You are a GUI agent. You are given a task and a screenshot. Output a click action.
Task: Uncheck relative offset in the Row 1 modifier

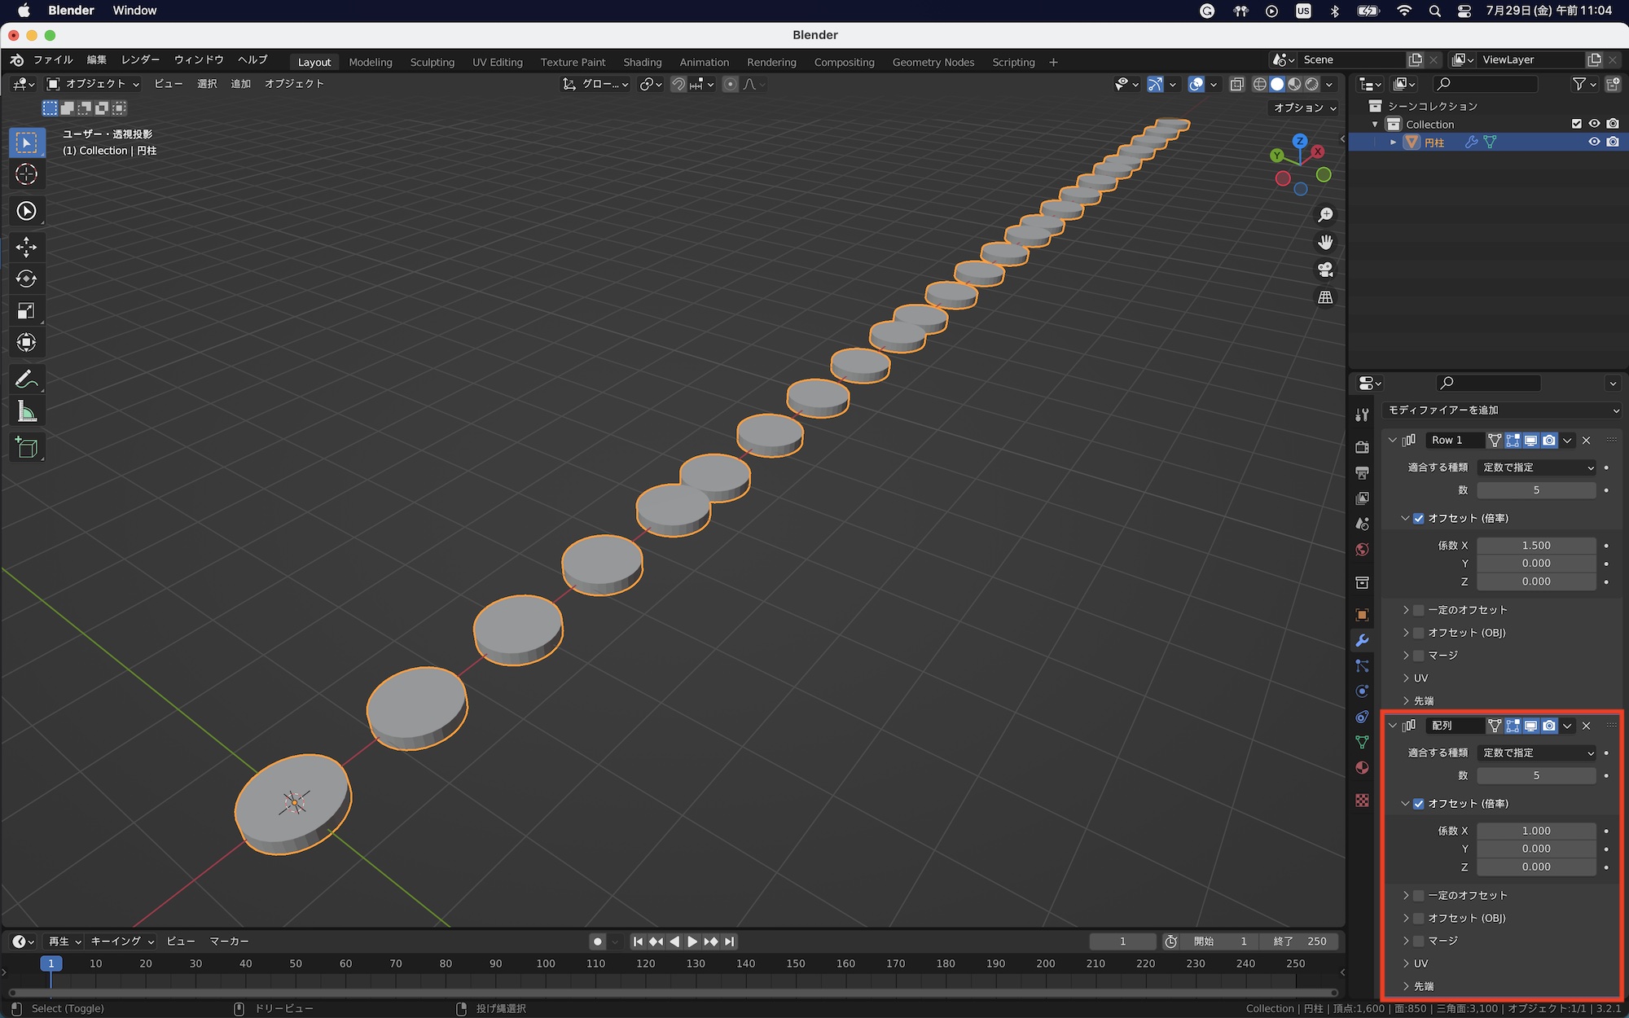[x=1419, y=518]
